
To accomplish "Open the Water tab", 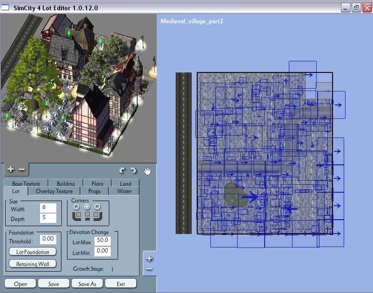I will (x=125, y=191).
